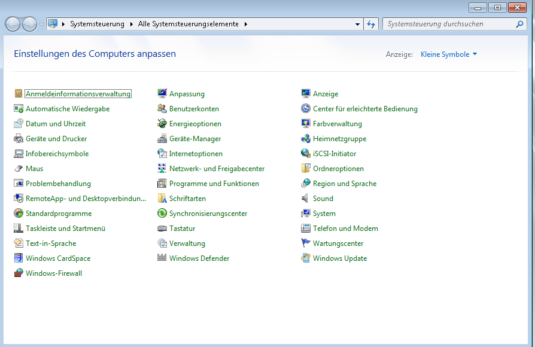The height and width of the screenshot is (347, 535).
Task: Click the Windows CardSpace icon
Action: [x=19, y=258]
